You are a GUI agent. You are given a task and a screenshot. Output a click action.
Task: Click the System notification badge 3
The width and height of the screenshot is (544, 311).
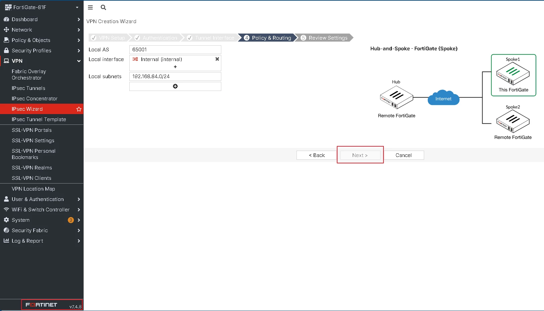pos(71,220)
